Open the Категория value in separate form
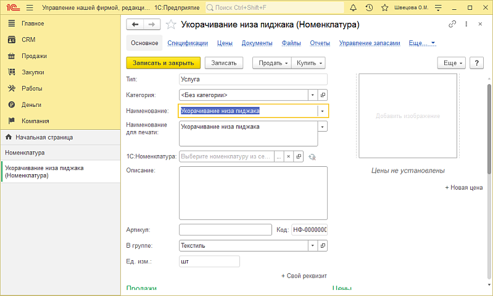This screenshot has width=493, height=296. [x=323, y=95]
